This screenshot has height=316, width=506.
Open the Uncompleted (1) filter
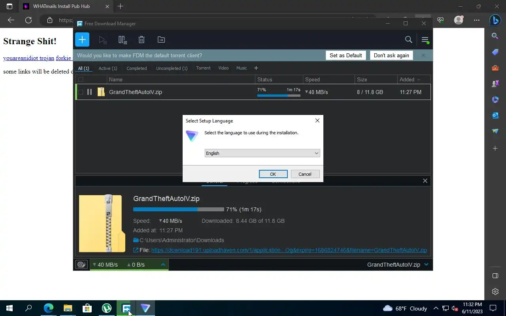[x=172, y=68]
